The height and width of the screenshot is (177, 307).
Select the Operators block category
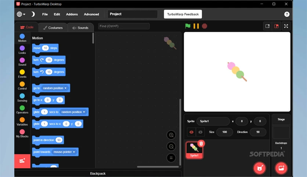22,110
